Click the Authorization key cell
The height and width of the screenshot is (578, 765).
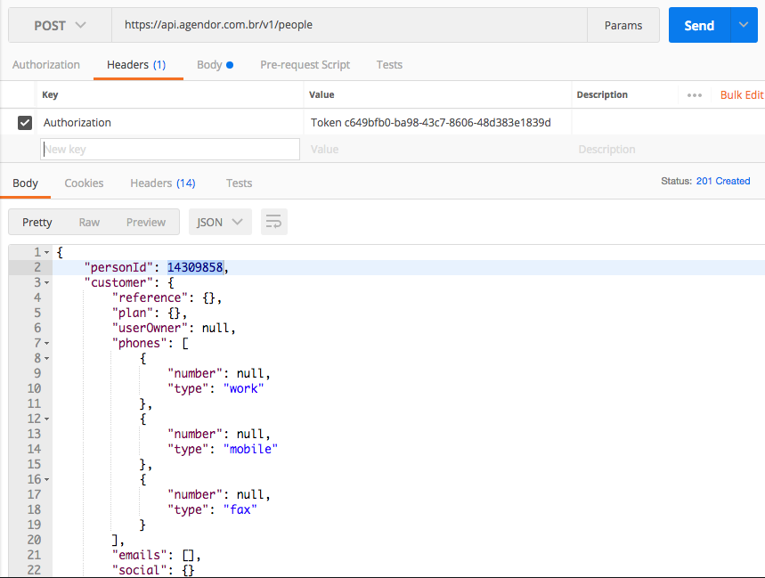tap(170, 122)
